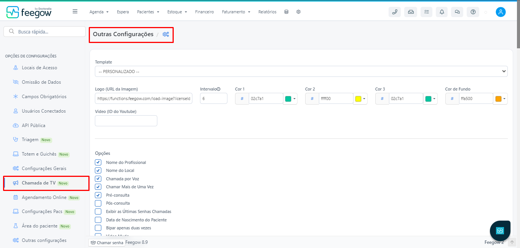The image size is (520, 248).
Task: Open the user profile avatar
Action: pos(501,12)
